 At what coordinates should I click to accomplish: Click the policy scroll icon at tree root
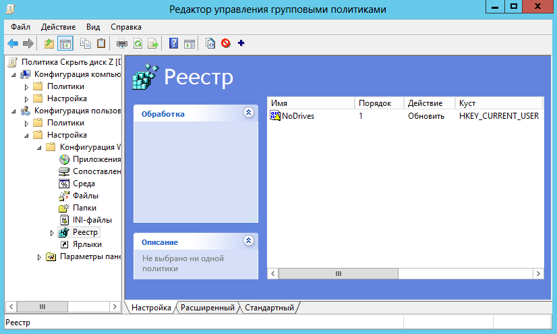coord(12,62)
